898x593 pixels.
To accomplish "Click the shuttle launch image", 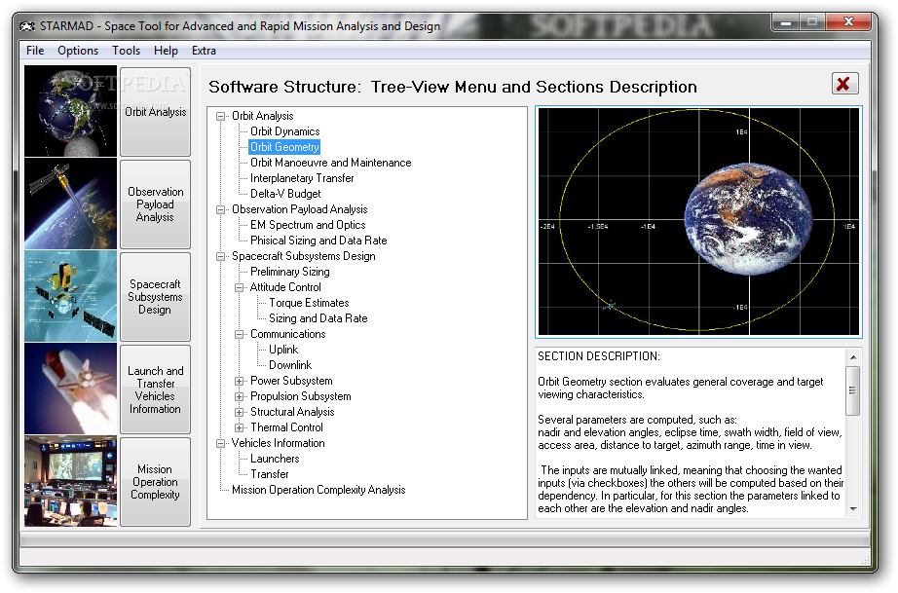I will [70, 389].
